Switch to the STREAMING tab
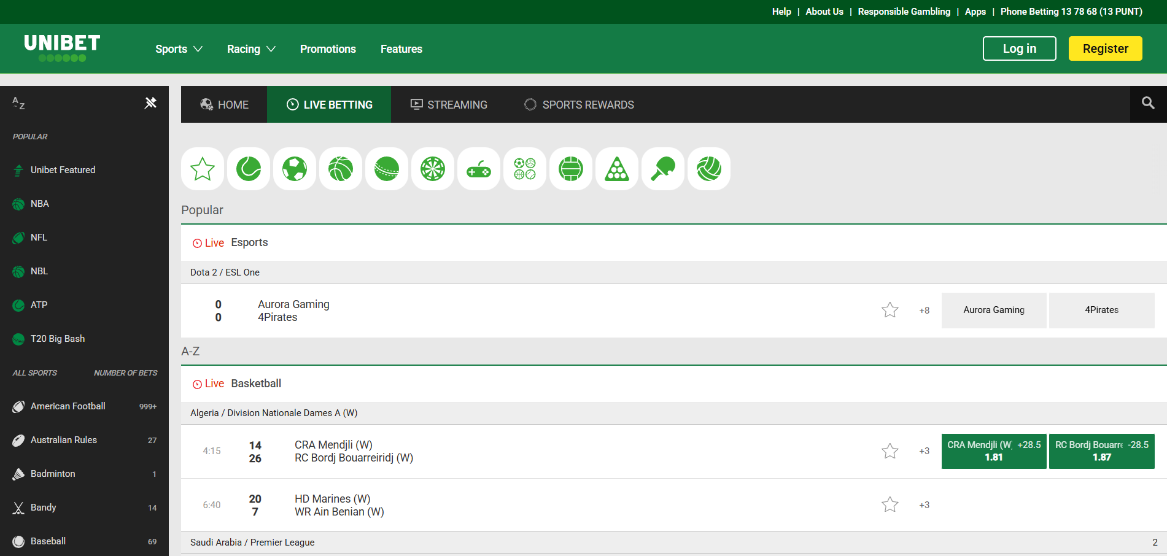1167x556 pixels. click(449, 104)
